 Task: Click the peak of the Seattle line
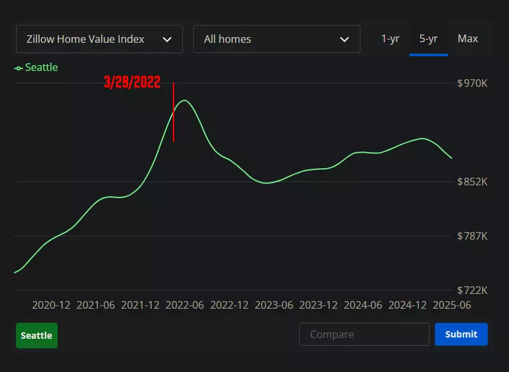tap(184, 100)
